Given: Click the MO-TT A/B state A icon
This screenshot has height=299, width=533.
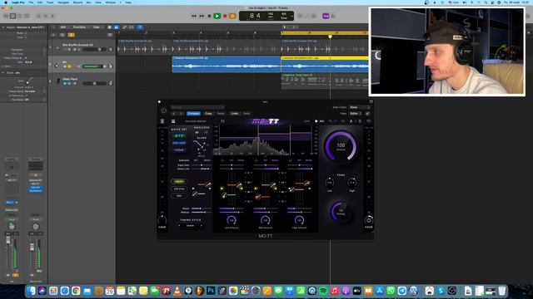Looking at the screenshot, I should 351,121.
